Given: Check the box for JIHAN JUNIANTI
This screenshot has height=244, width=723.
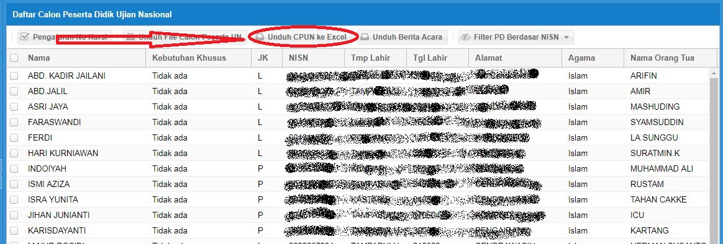Looking at the screenshot, I should pyautogui.click(x=14, y=215).
